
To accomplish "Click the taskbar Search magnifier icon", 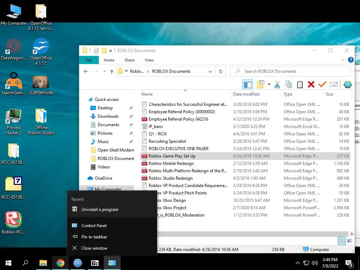I will click(x=25, y=263).
